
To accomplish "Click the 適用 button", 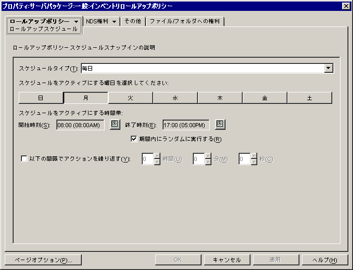I will (x=276, y=260).
